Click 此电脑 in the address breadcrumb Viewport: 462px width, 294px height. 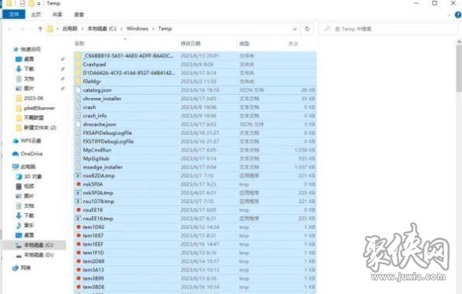(x=70, y=28)
